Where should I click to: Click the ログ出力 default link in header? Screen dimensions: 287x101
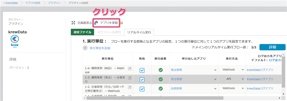275,60
